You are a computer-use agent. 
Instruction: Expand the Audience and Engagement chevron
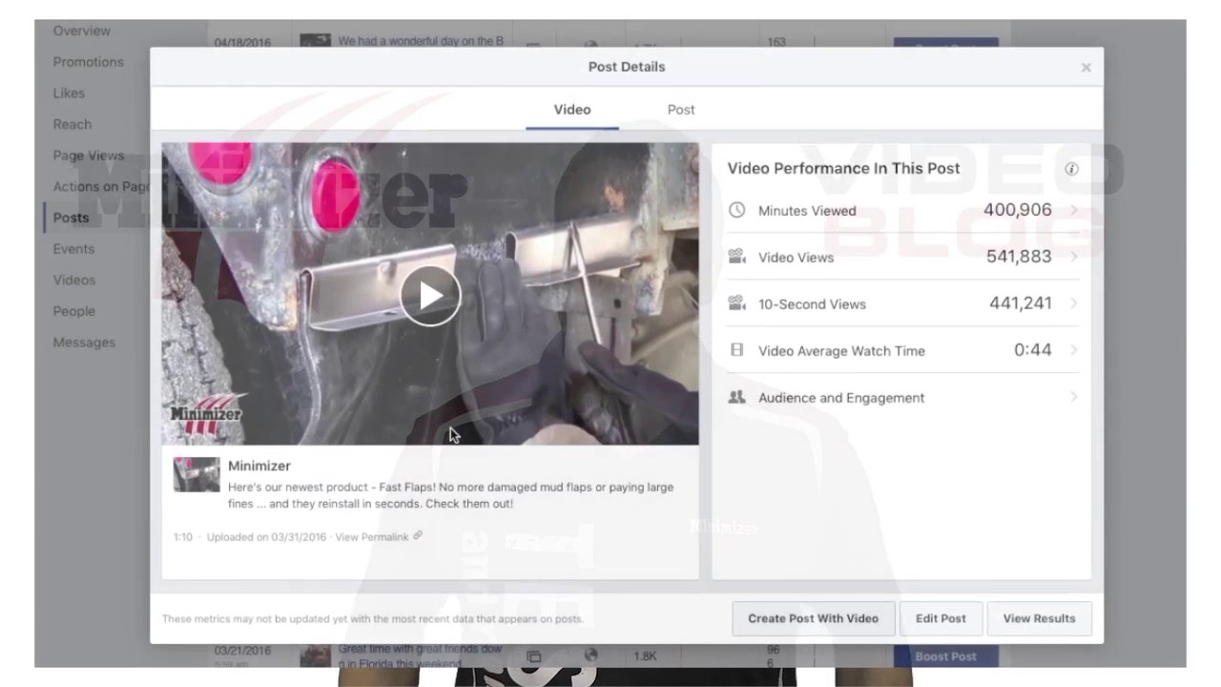click(1073, 397)
